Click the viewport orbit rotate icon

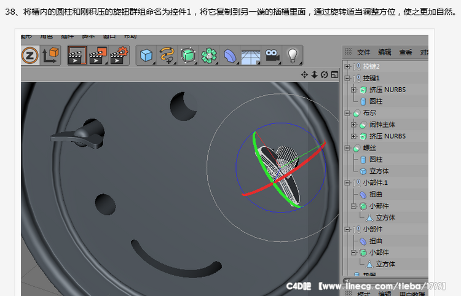[325, 74]
